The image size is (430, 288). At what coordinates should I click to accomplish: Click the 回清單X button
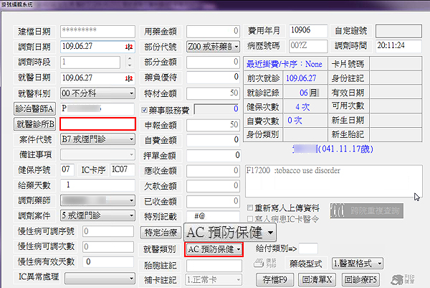coord(318,279)
